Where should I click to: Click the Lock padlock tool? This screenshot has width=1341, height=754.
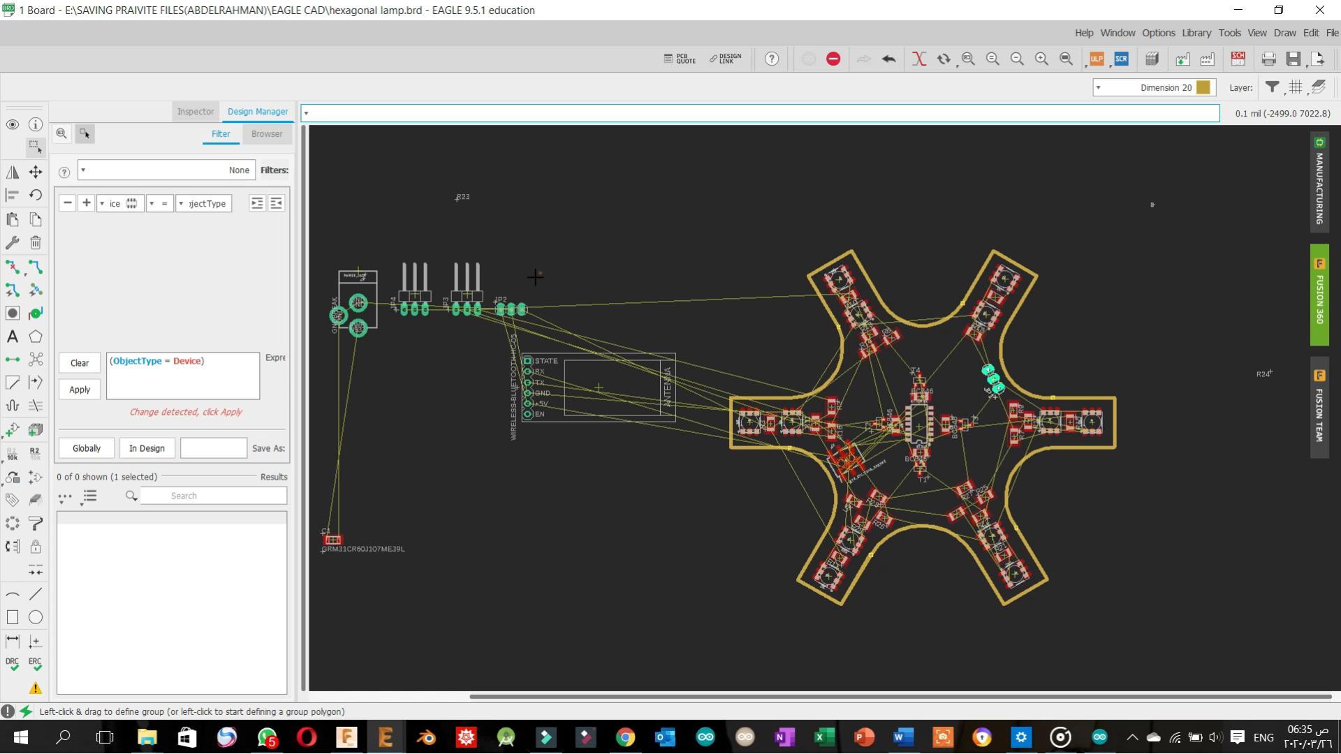pos(36,547)
